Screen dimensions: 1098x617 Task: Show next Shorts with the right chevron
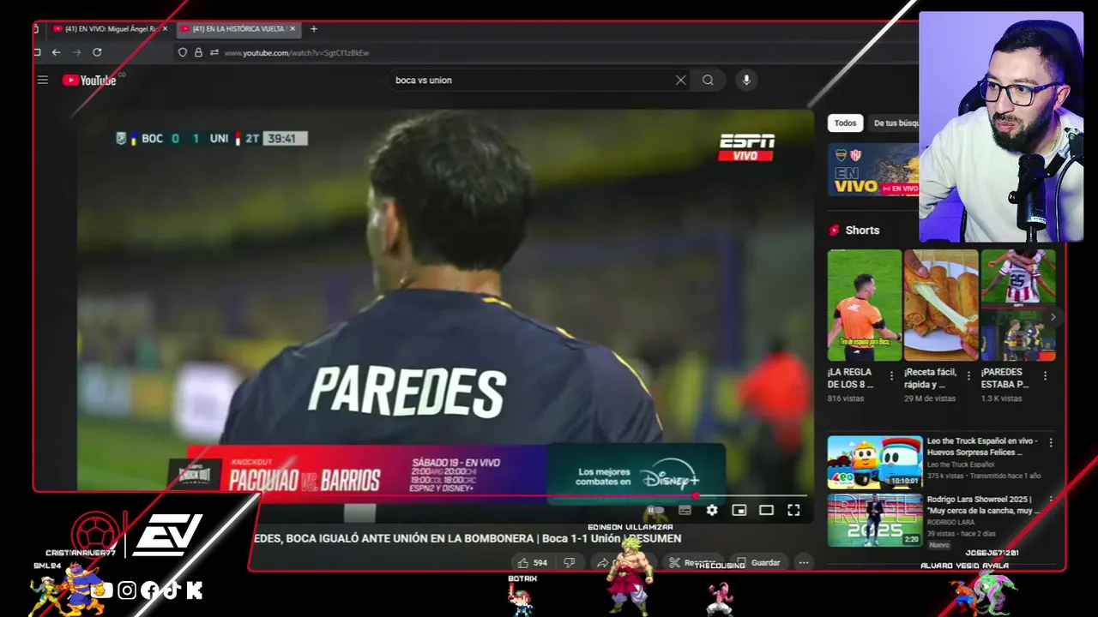(1053, 317)
